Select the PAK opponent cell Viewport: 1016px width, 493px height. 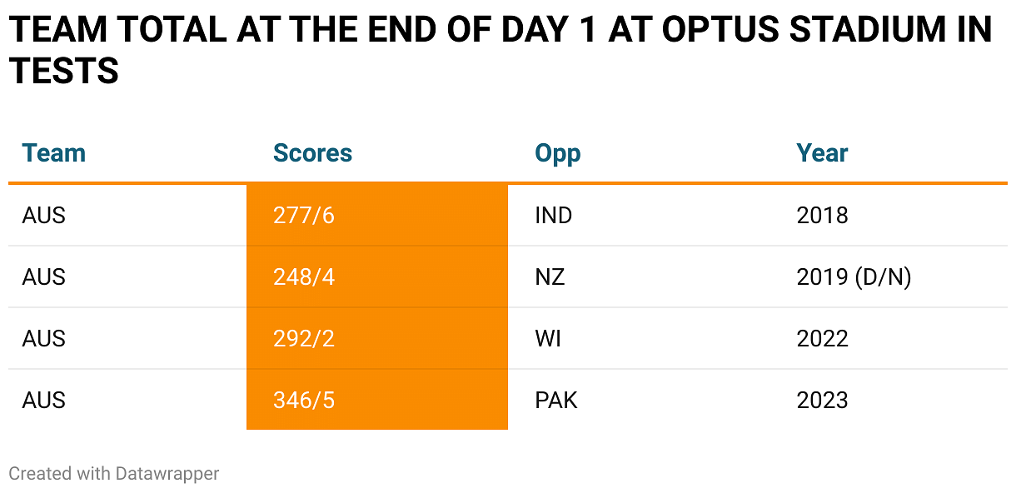click(x=555, y=401)
